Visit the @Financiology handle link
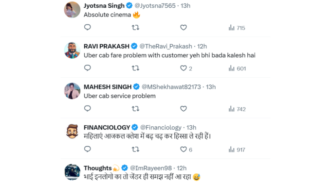Viewport: 331px width, 186px height. [161, 128]
